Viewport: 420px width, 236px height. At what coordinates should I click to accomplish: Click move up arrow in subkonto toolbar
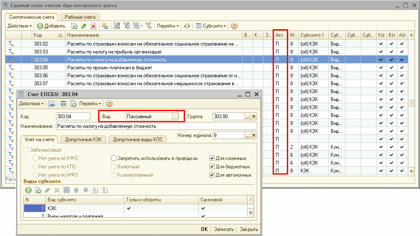tap(76, 190)
